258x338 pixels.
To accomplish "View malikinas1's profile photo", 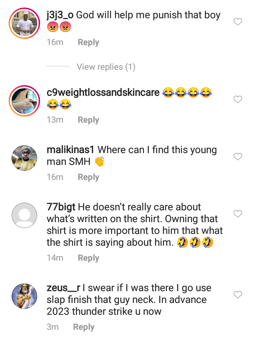I will 24,158.
